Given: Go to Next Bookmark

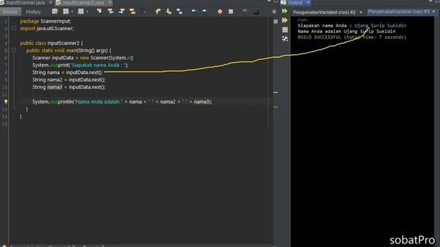Looking at the screenshot, I should pos(168,11).
